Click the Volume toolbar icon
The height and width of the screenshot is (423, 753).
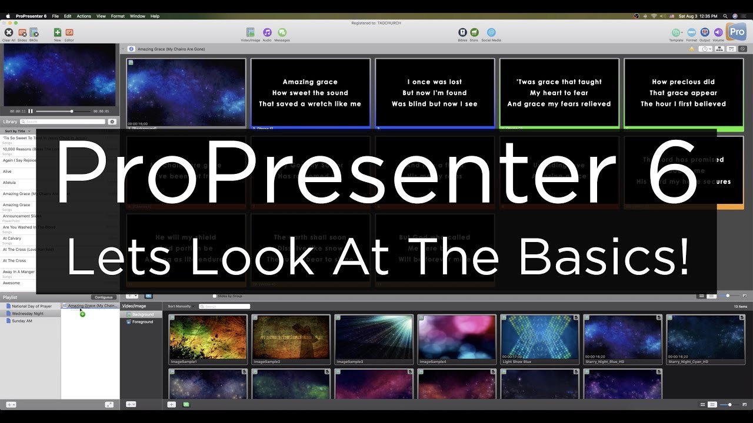click(718, 32)
